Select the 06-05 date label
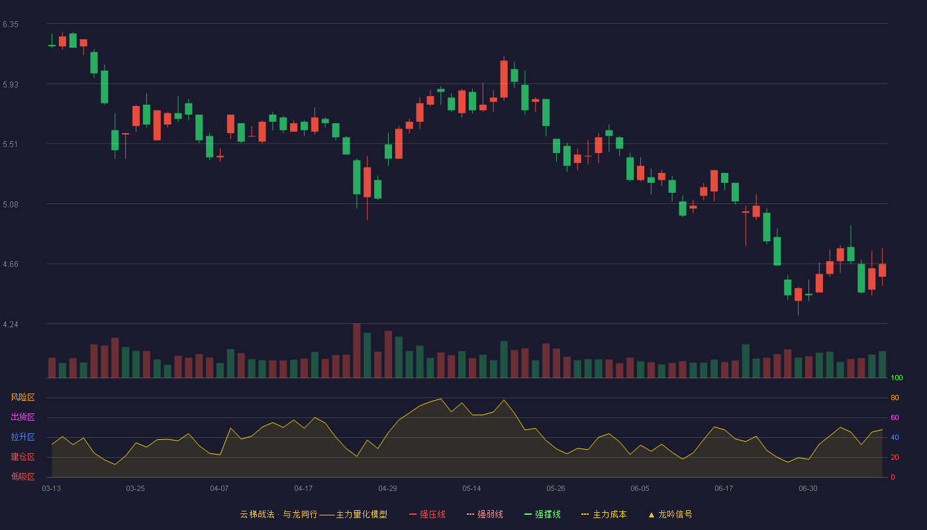 (640, 488)
